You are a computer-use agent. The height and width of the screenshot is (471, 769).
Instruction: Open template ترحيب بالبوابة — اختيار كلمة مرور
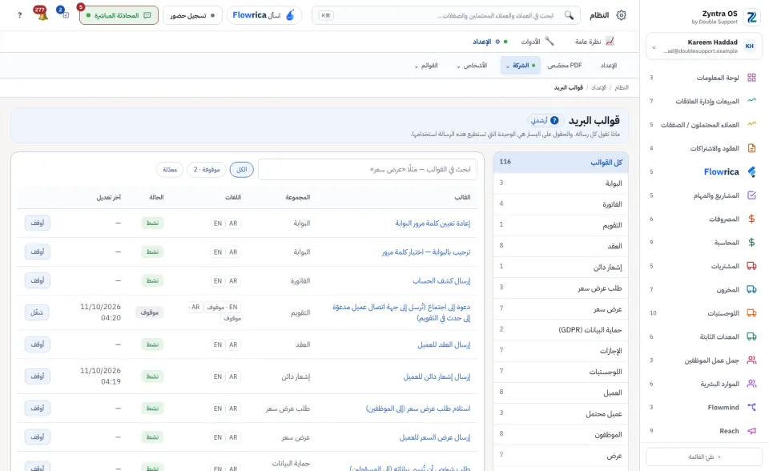pyautogui.click(x=425, y=252)
